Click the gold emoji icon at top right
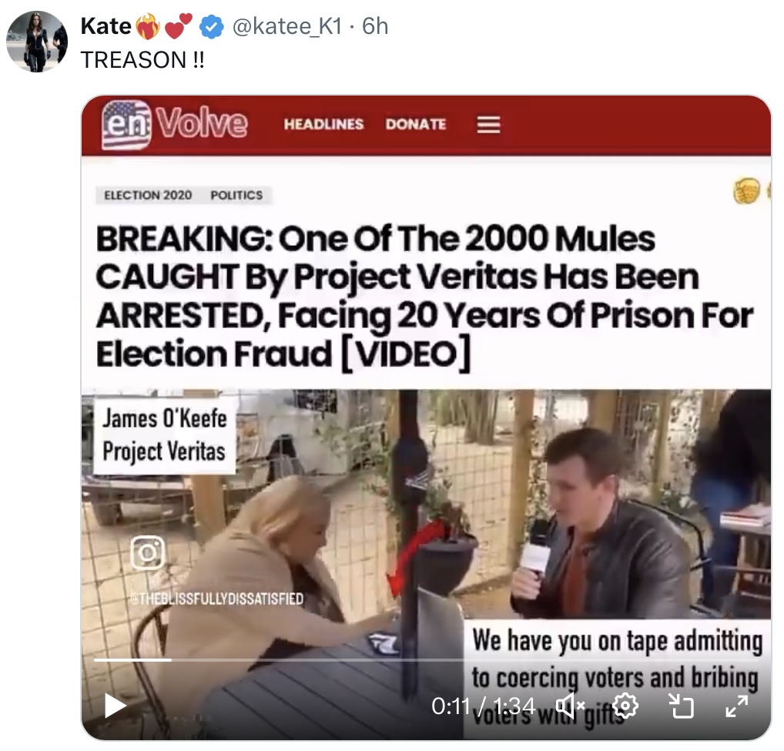Viewport: 784px width, 751px height. (745, 192)
